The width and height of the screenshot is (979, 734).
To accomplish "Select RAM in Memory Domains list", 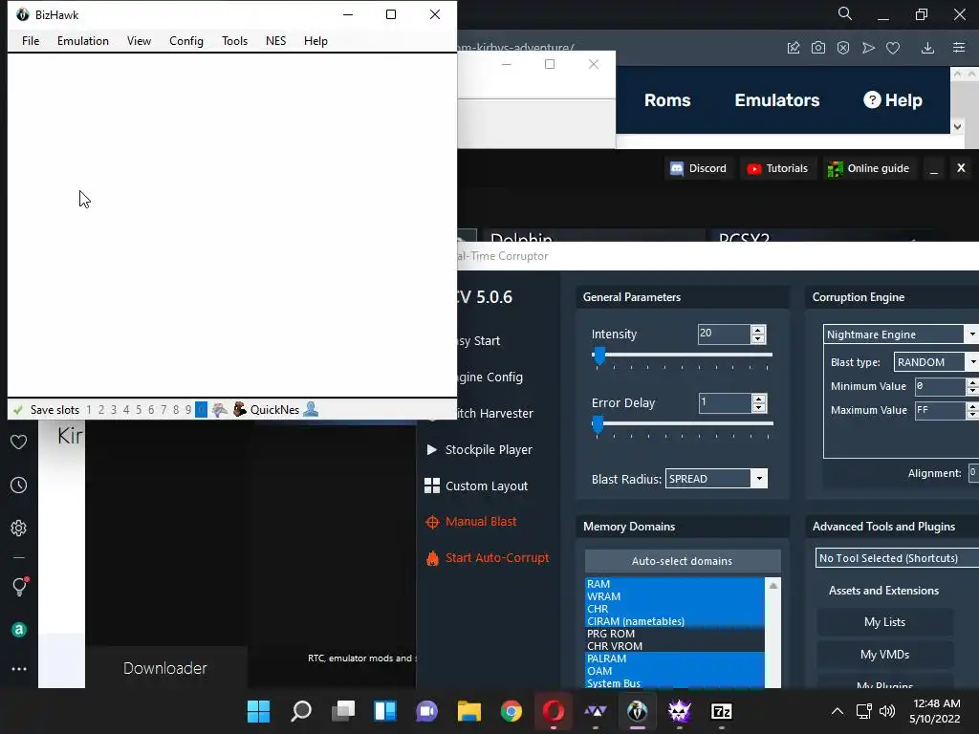I will 674,584.
